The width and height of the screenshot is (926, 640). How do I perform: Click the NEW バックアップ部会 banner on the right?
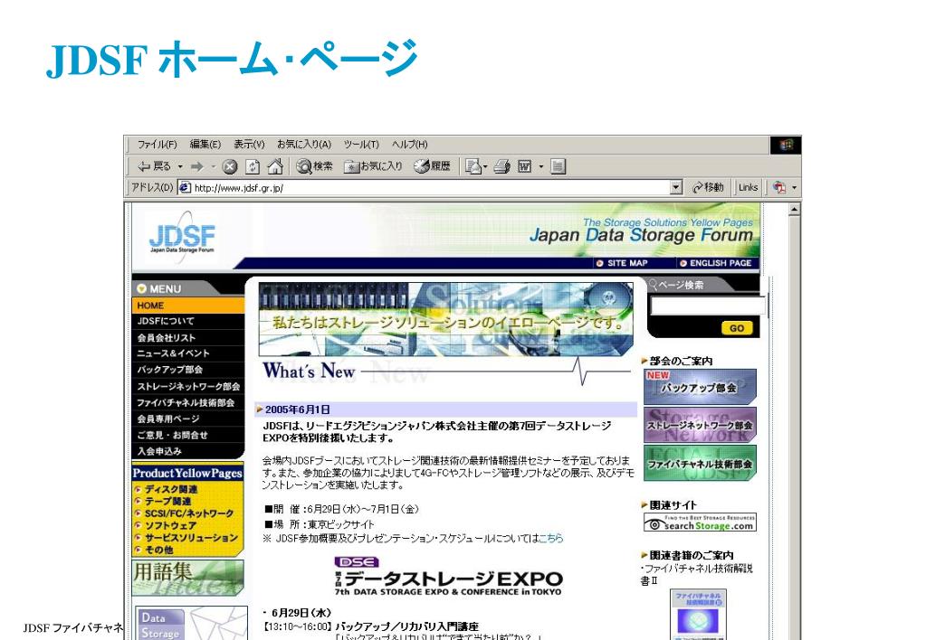[x=700, y=387]
